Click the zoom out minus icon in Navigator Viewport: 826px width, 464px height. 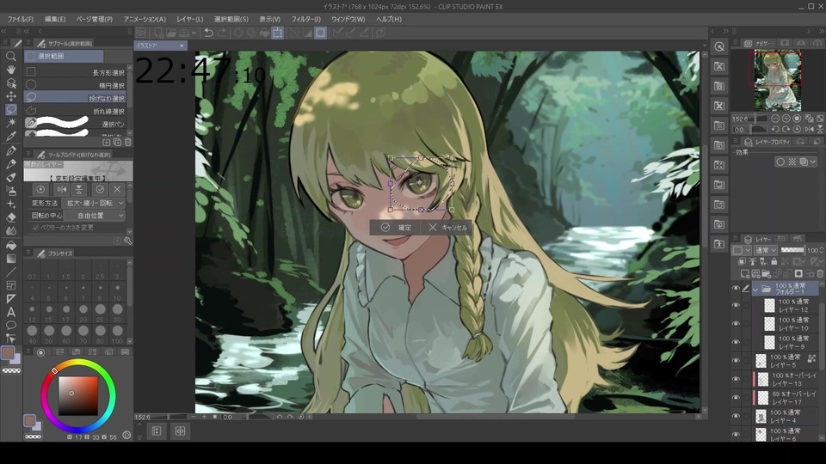coord(775,119)
